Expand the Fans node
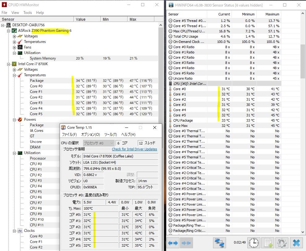This screenshot has height=251, width=306. tap(14, 48)
